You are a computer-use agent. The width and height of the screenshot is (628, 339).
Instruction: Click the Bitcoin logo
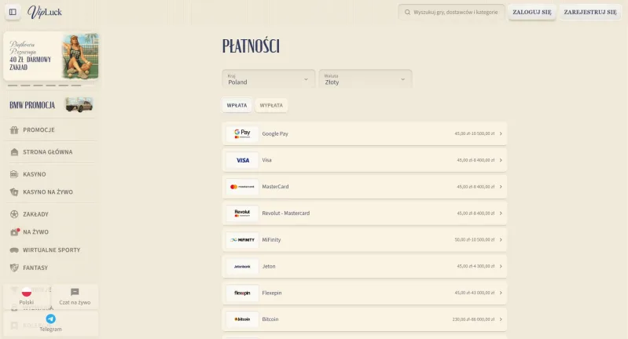(242, 319)
